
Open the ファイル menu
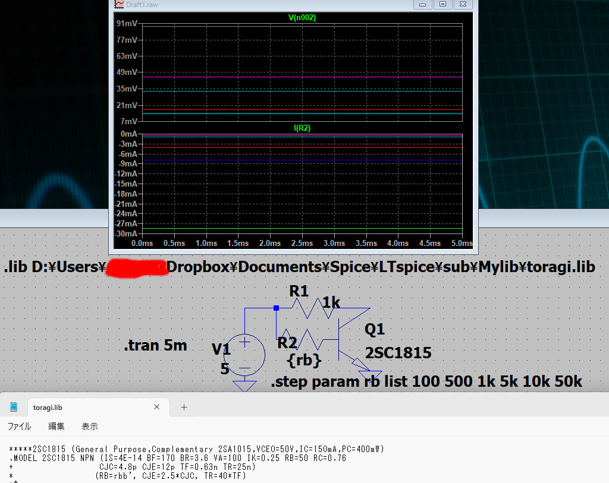[x=19, y=427]
